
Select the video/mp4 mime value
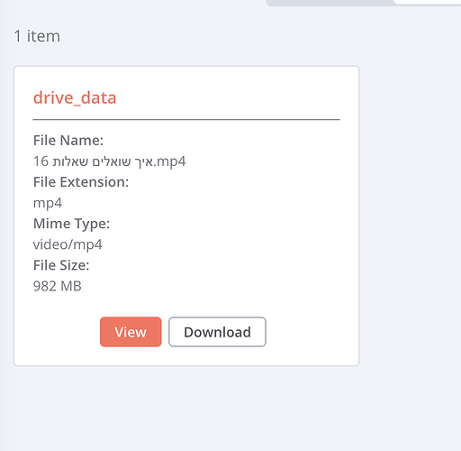(68, 244)
